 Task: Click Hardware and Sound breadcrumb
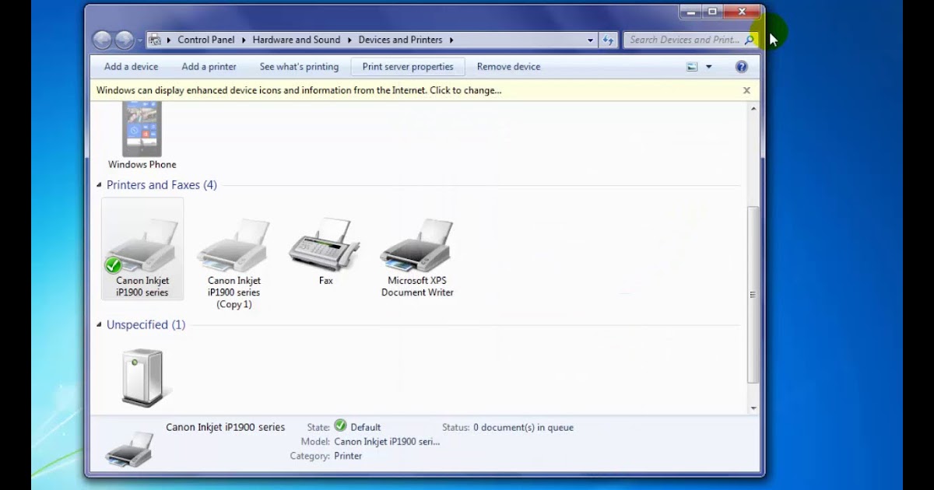(297, 40)
